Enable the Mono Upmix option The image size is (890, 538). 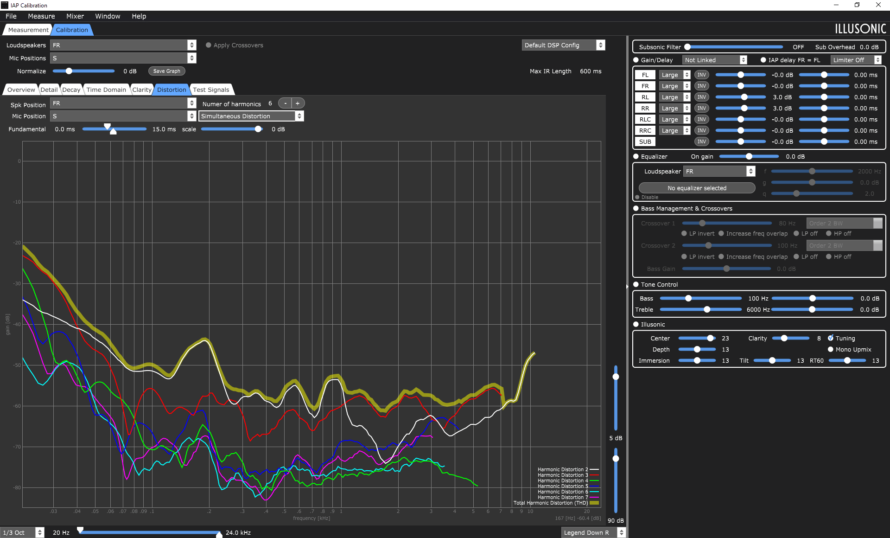(x=831, y=349)
